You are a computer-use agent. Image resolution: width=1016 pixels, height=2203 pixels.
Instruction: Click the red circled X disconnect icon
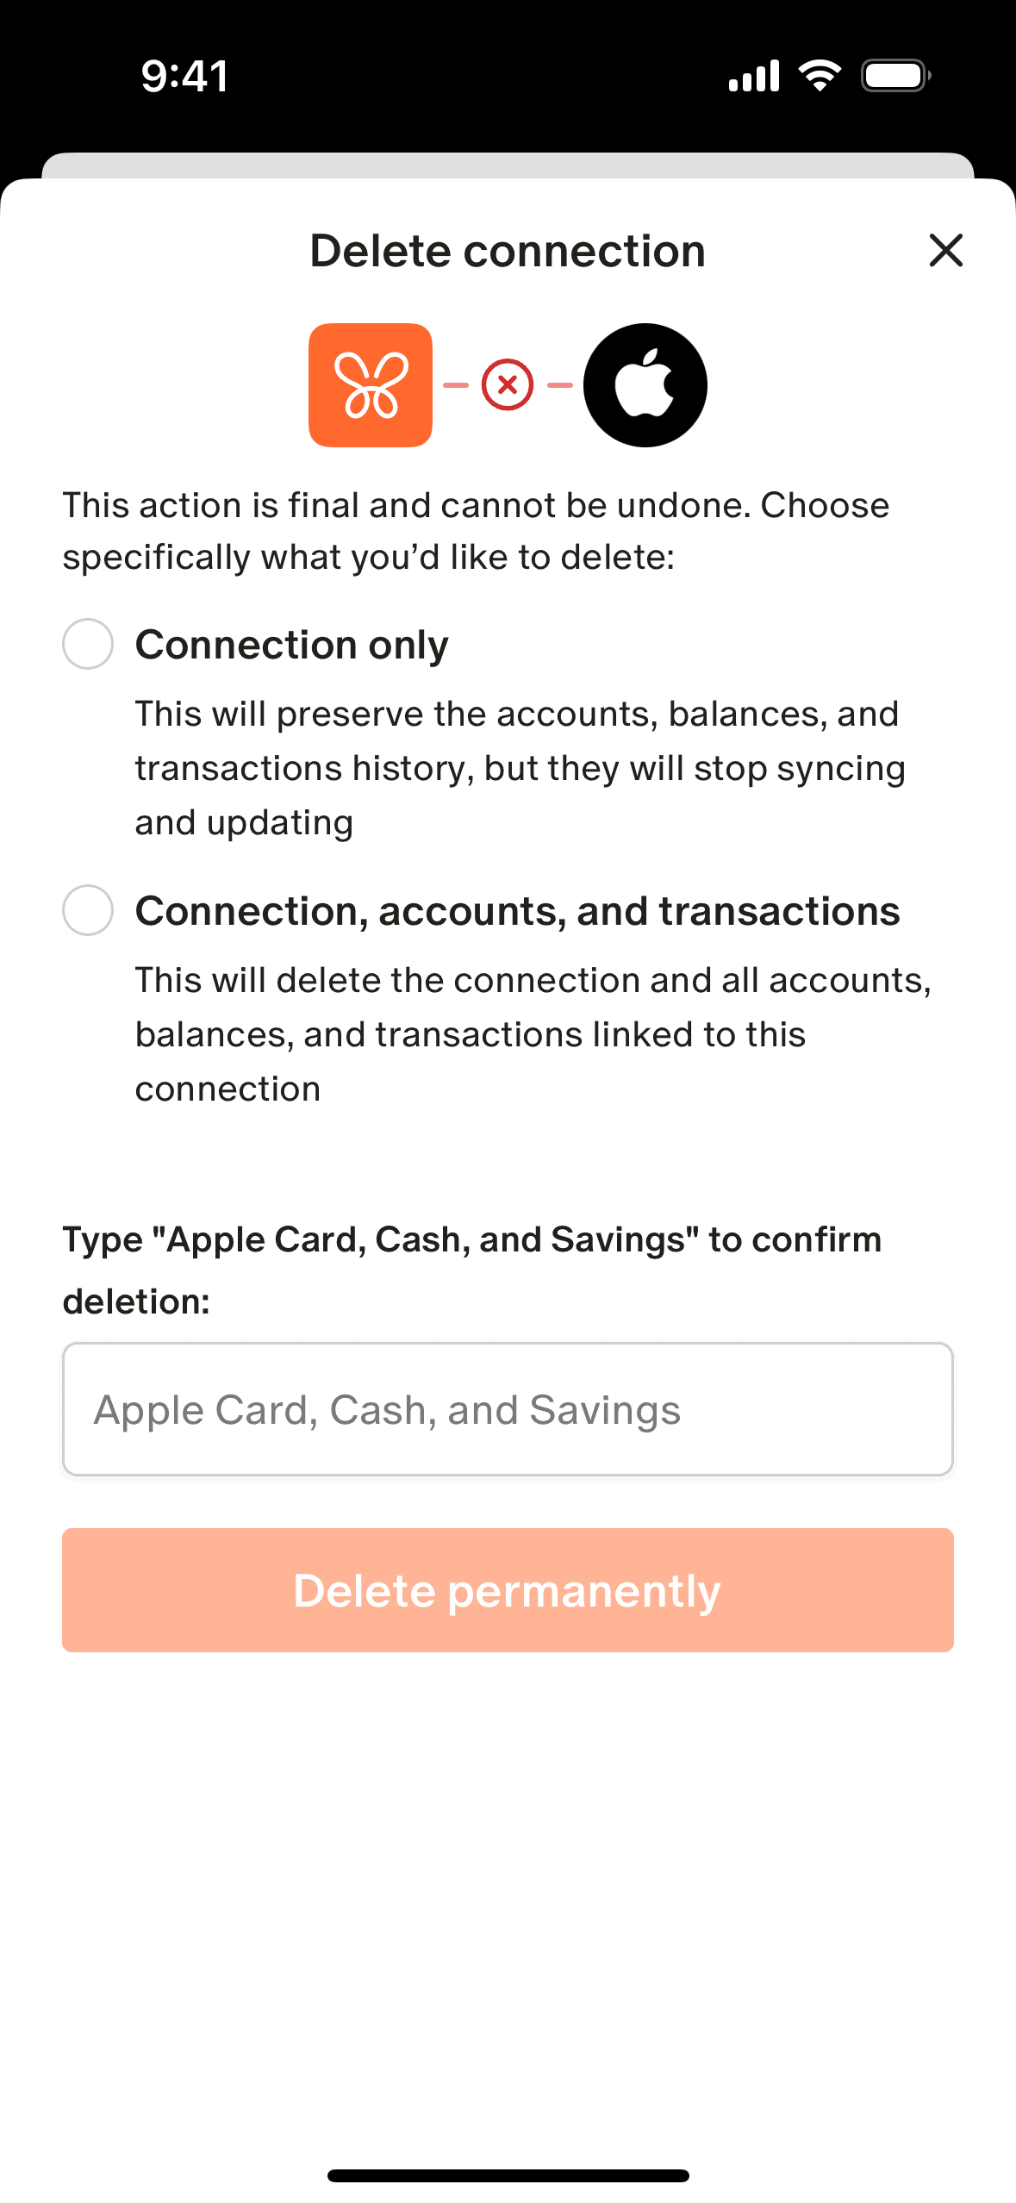pyautogui.click(x=508, y=385)
